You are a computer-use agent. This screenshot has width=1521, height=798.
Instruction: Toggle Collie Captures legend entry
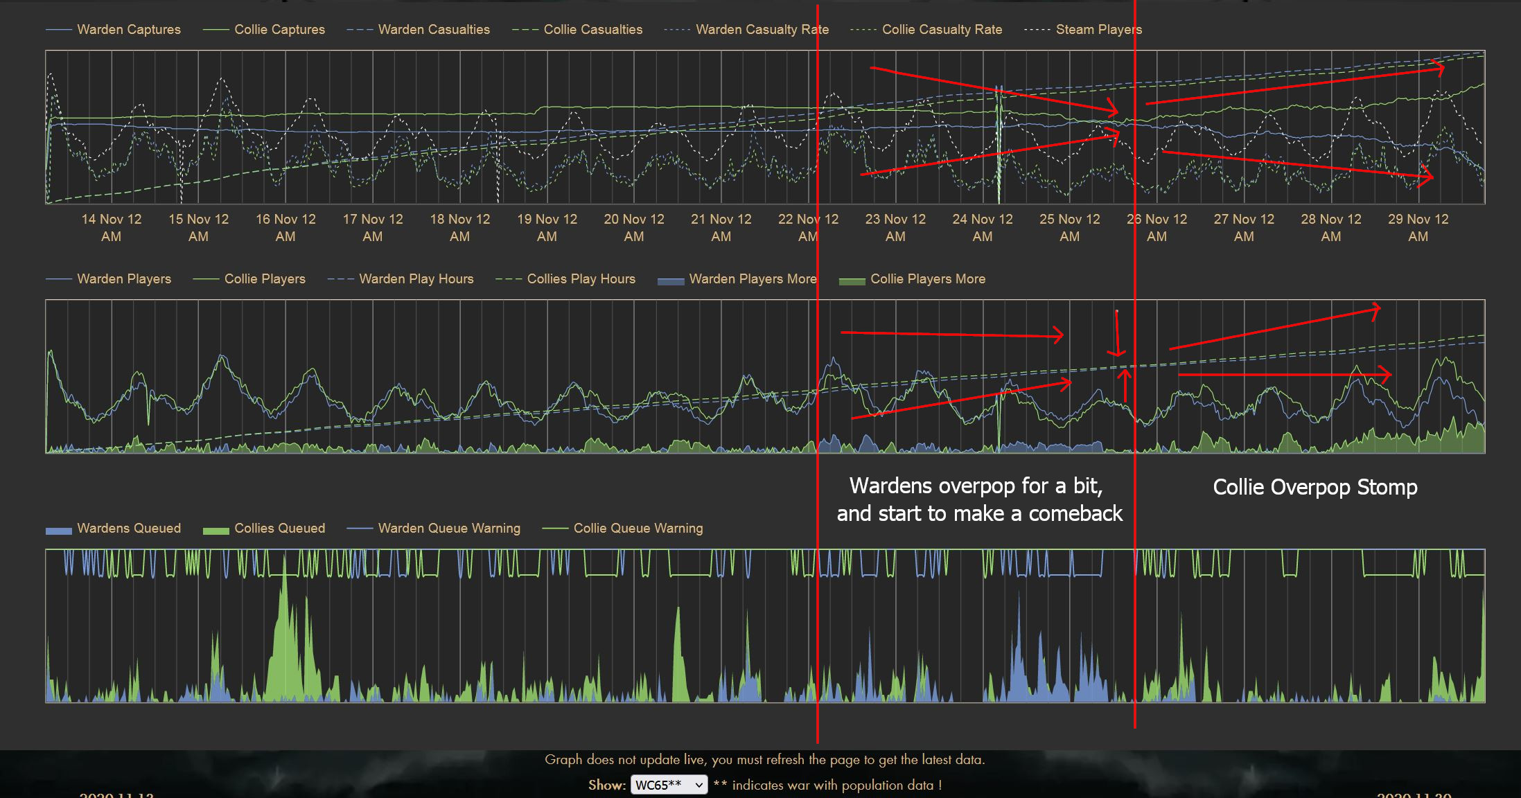coord(279,30)
